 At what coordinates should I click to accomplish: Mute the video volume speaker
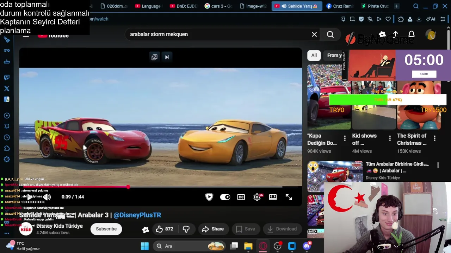tap(47, 197)
